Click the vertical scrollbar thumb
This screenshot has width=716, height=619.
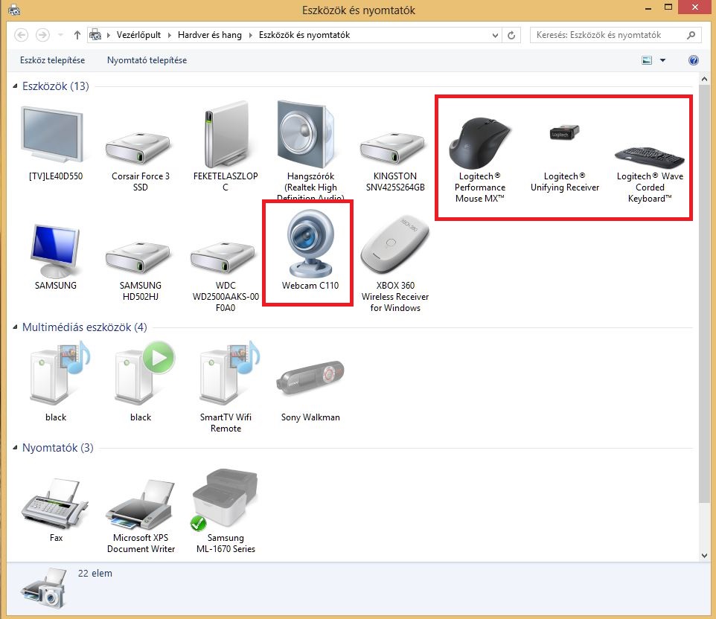pos(704,292)
